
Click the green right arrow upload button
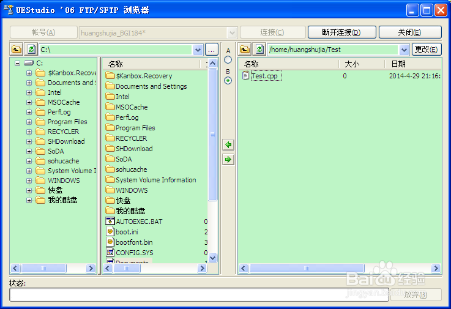(228, 159)
